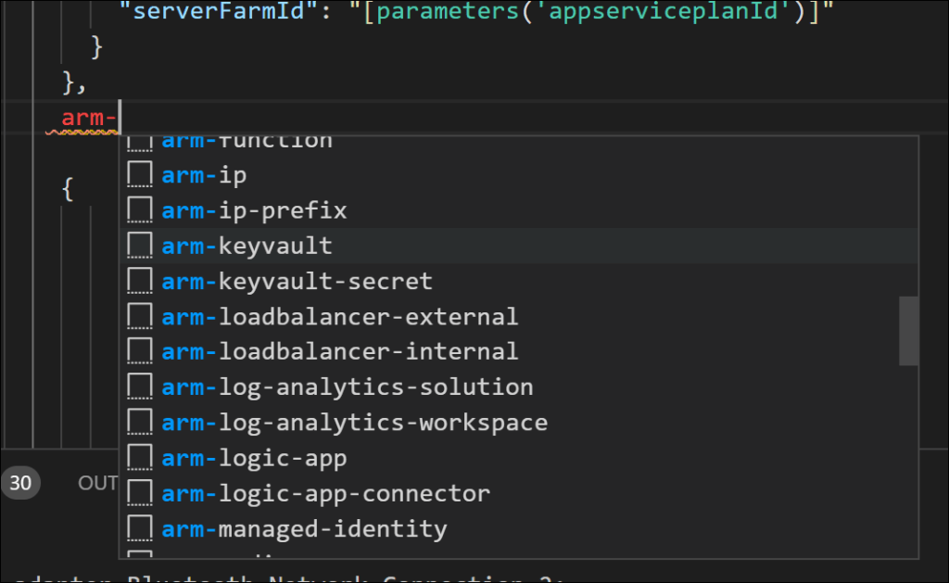Pick the arm-logic-app suggestion

tap(254, 458)
